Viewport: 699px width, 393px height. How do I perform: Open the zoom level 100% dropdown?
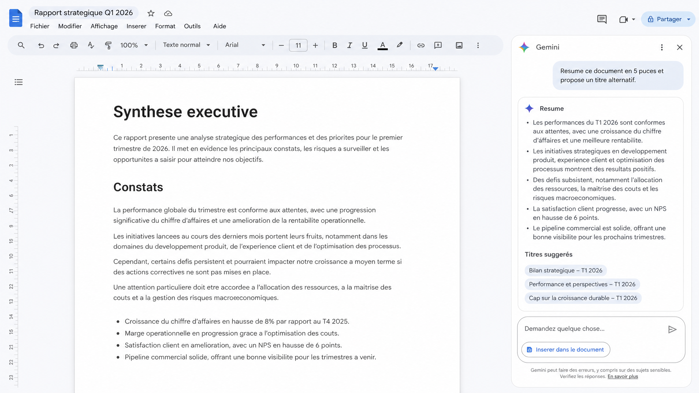coord(134,45)
